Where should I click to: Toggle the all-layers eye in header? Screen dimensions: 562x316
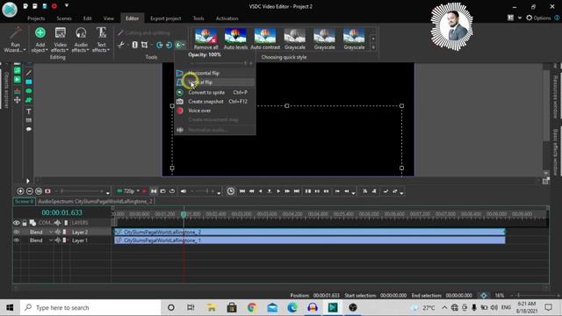(17, 223)
